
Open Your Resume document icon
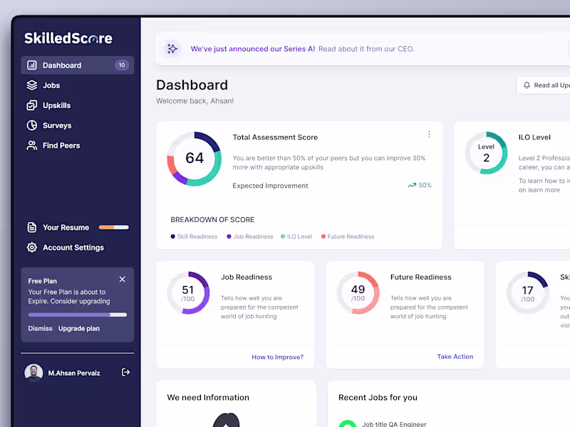click(x=31, y=227)
